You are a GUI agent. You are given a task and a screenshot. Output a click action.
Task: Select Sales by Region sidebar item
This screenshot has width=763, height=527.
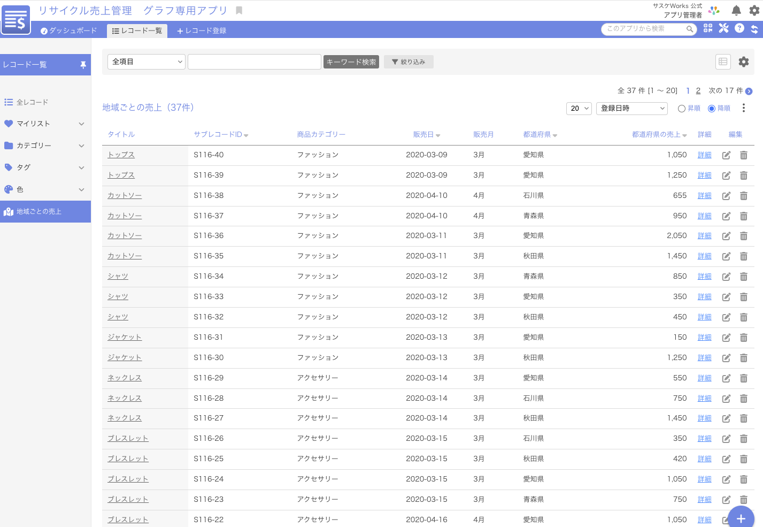45,212
